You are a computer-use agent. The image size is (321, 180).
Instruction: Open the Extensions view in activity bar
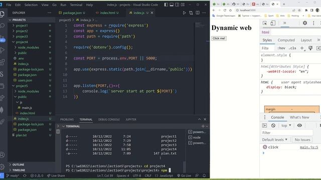(x=3, y=62)
